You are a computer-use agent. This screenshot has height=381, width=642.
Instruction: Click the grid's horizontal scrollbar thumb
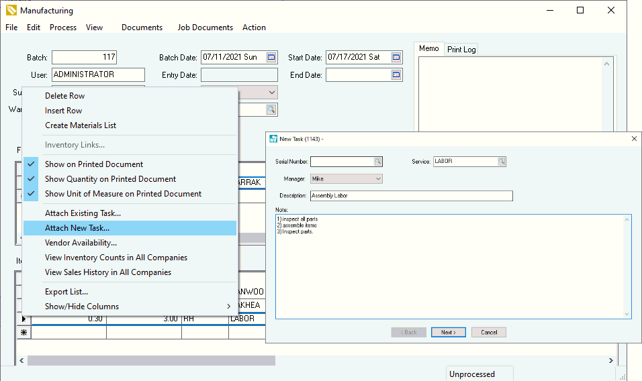[151, 360]
